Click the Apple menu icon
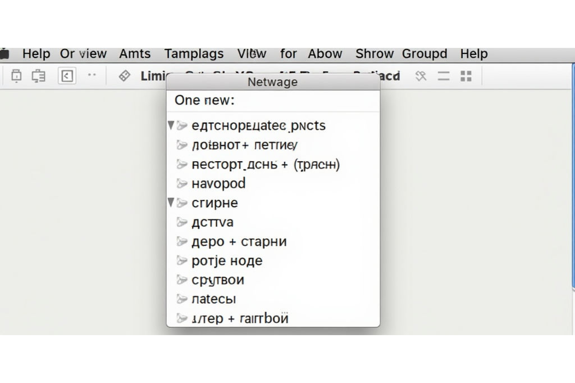575x383 pixels. pos(4,54)
